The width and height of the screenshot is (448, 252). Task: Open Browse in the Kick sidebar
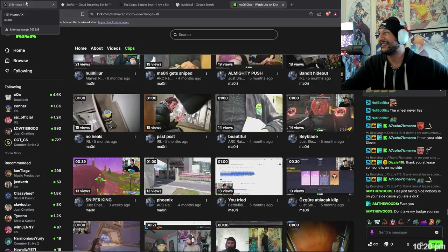pos(16,61)
